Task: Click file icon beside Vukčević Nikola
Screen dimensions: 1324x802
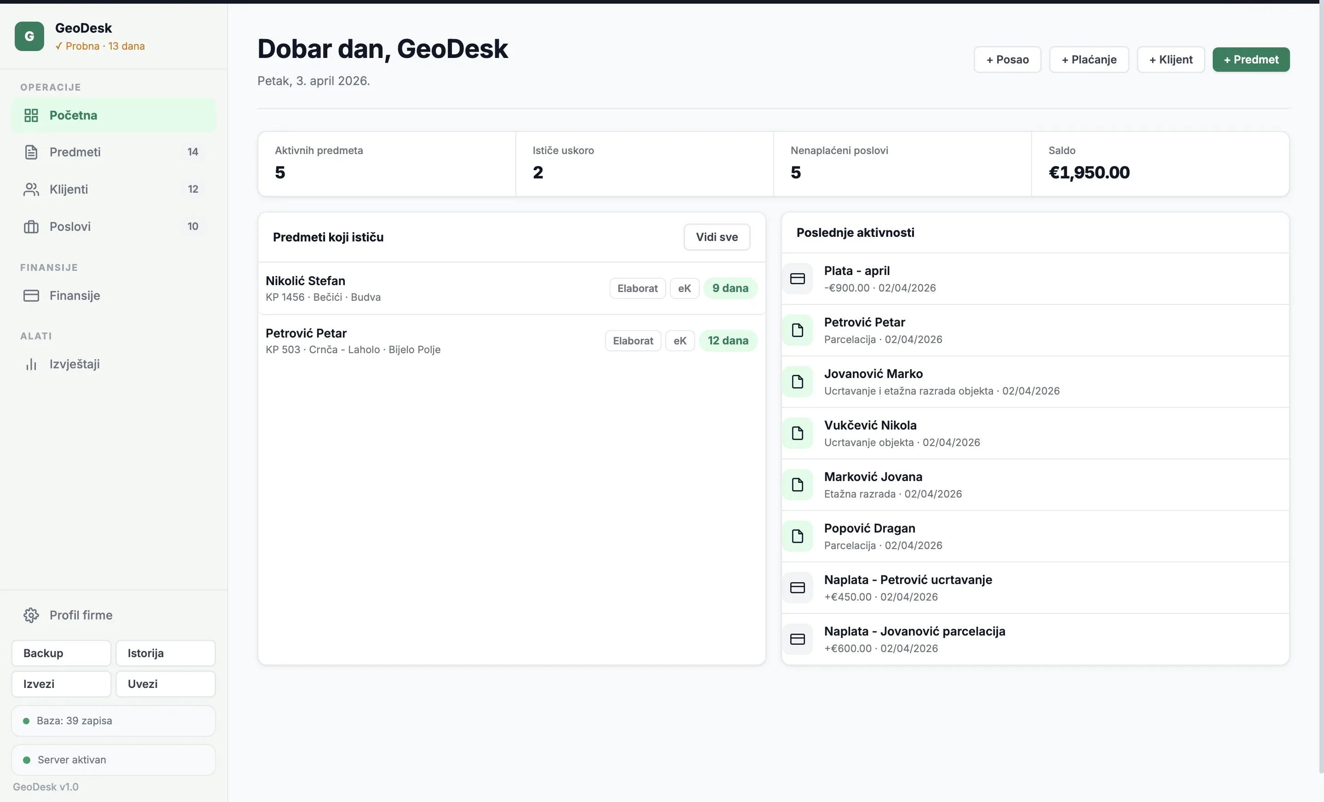Action: [x=798, y=433]
